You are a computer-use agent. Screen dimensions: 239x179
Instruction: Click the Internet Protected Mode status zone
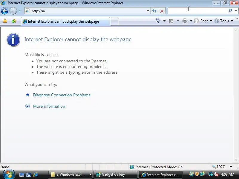156,167
